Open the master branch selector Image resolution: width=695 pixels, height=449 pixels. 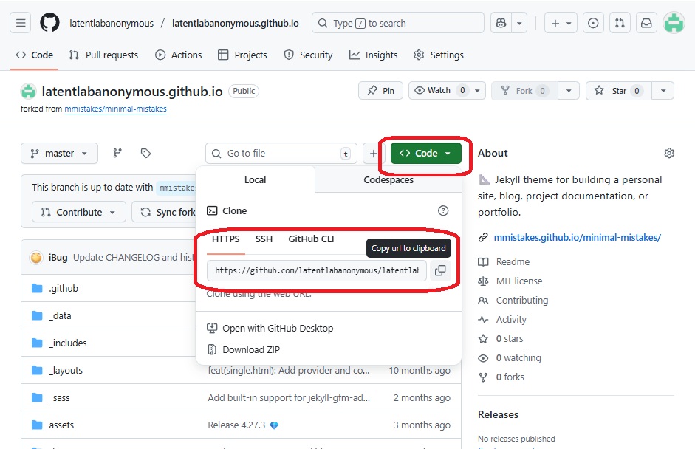58,153
